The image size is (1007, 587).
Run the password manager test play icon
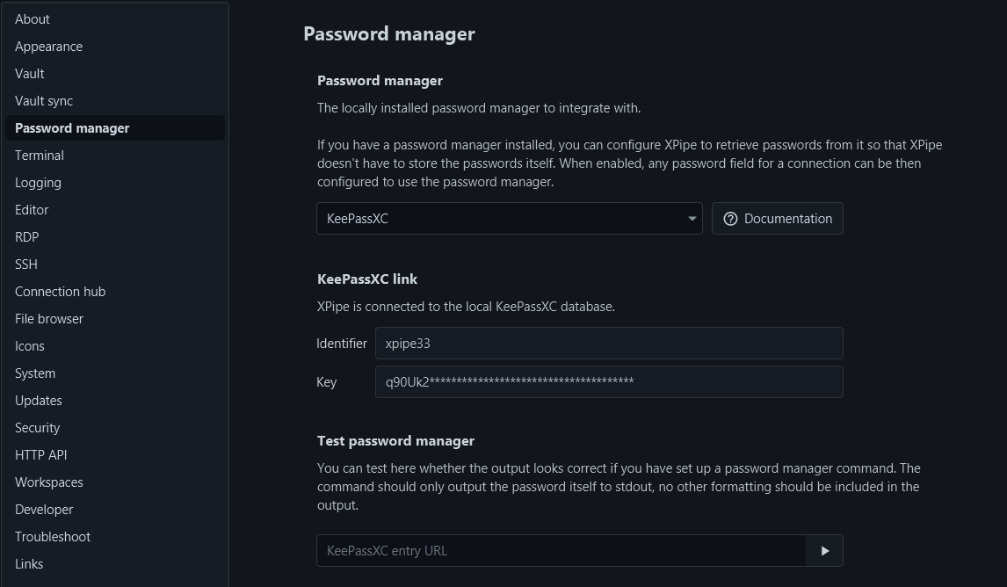[824, 551]
